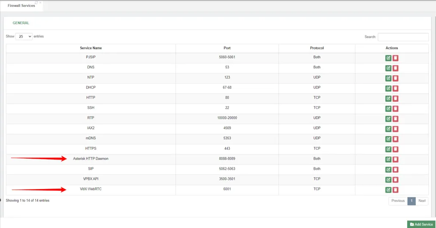
Task: Edit the SSH service entry
Action: (x=388, y=109)
